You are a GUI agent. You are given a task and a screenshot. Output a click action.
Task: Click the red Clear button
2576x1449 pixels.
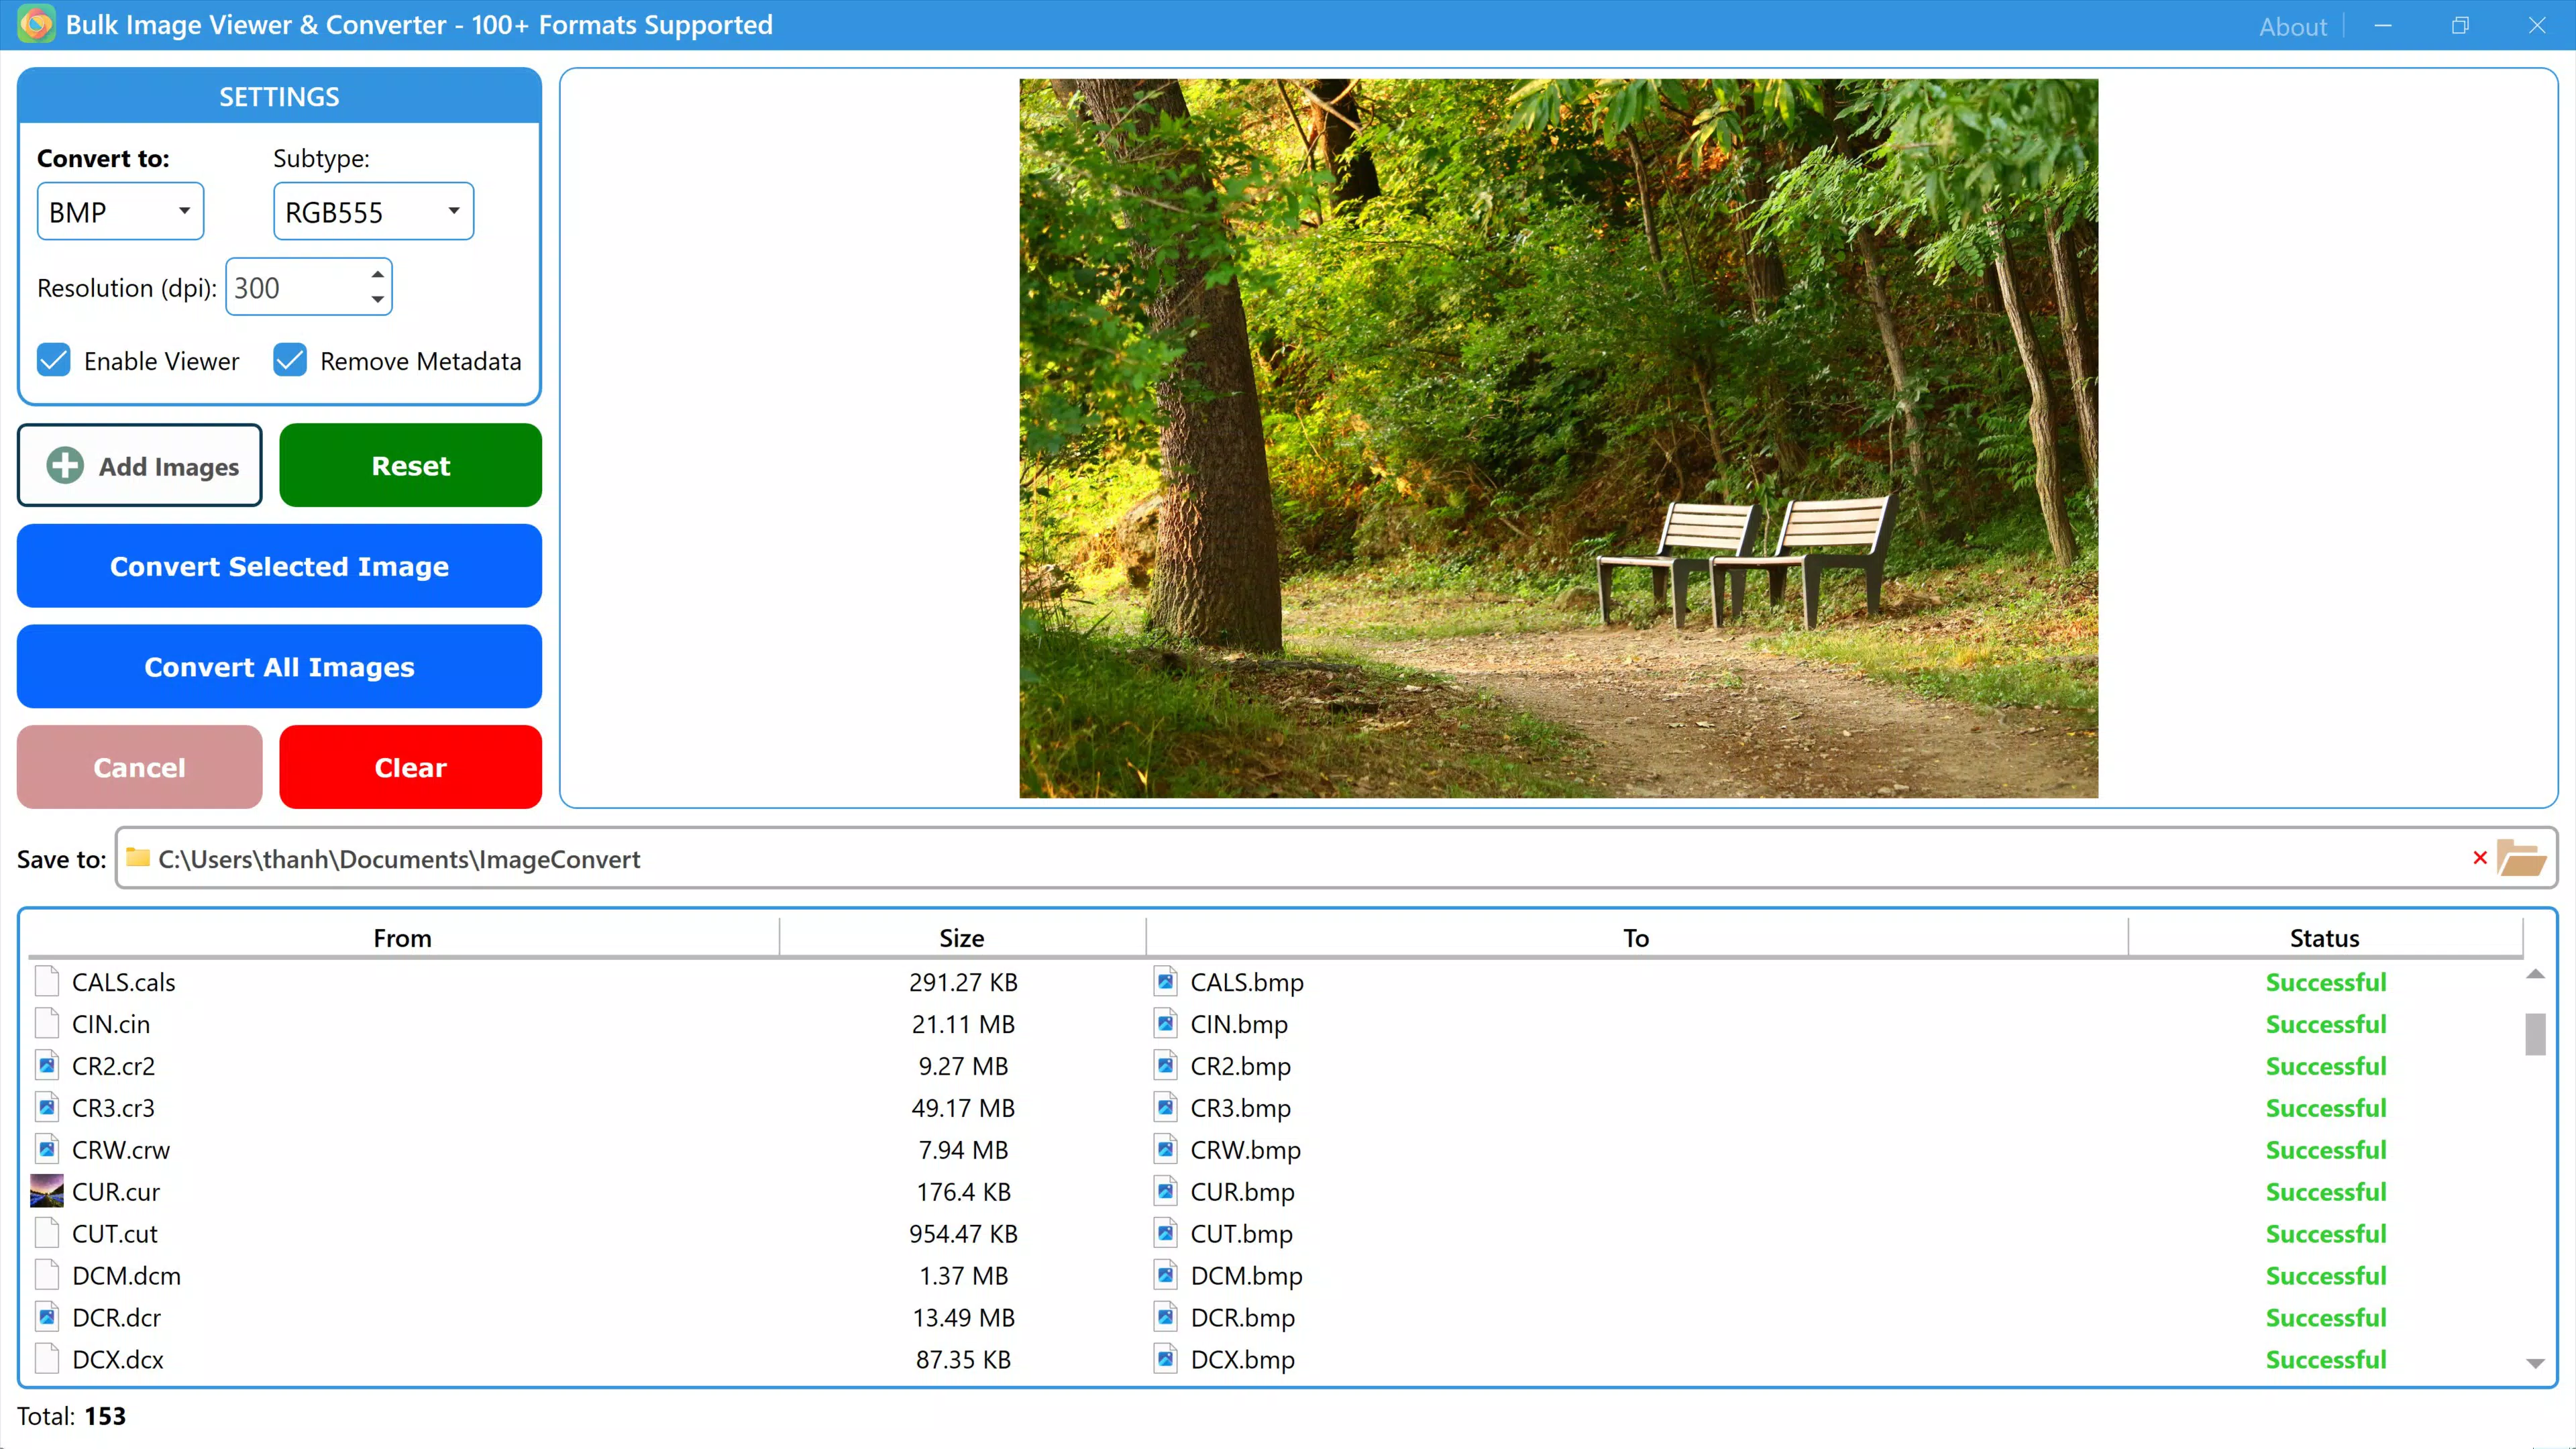pyautogui.click(x=410, y=767)
